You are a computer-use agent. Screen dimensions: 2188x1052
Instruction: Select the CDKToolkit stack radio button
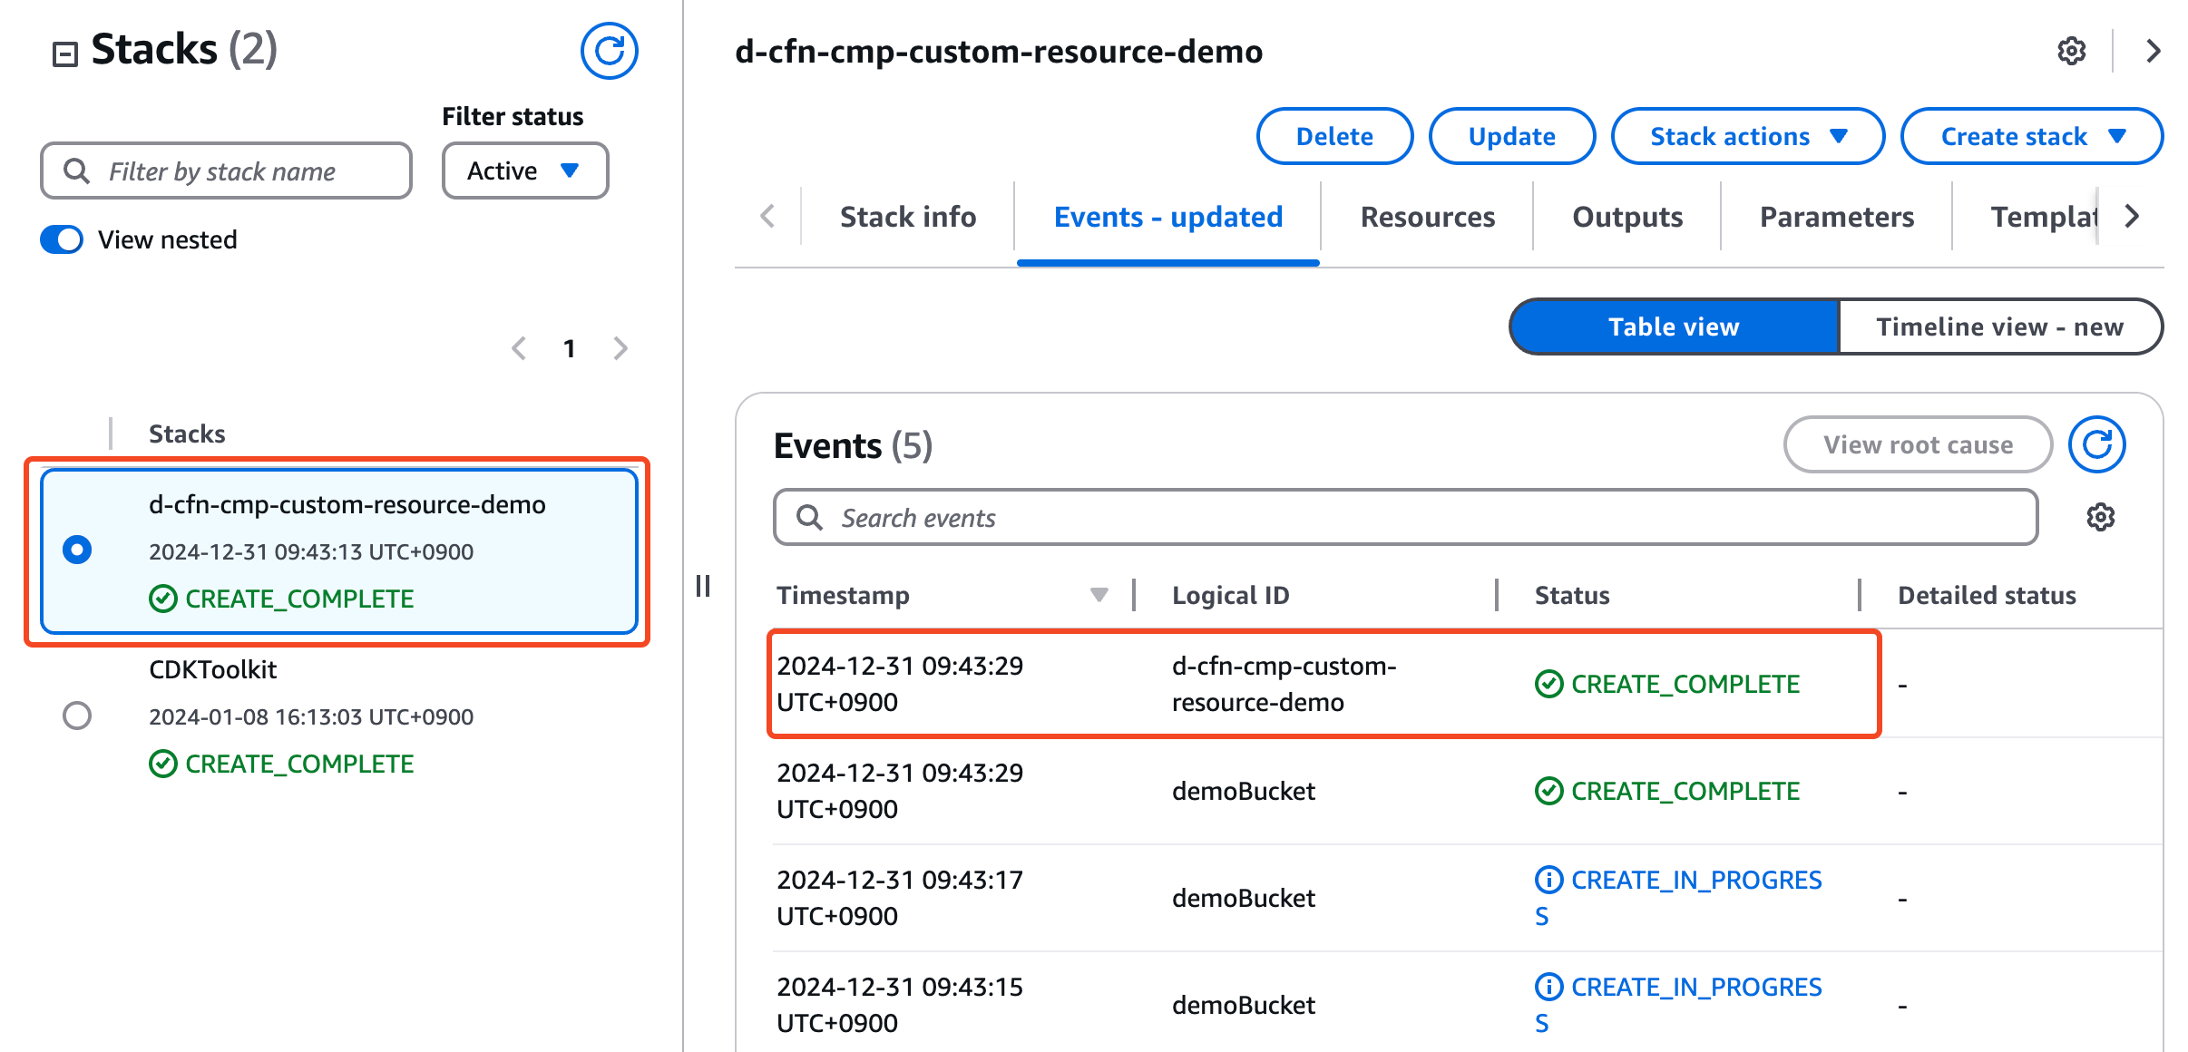77,716
